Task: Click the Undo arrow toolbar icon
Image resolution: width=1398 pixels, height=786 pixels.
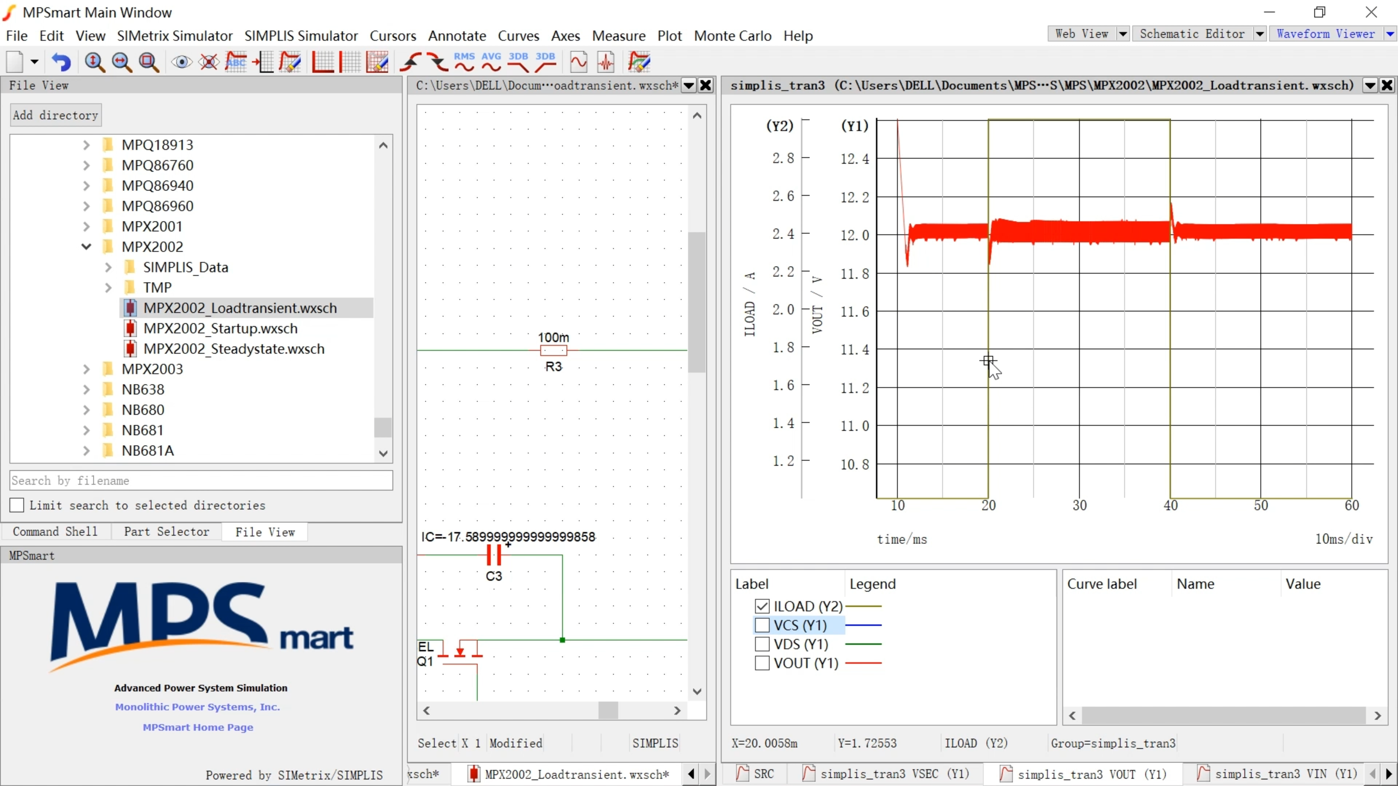Action: pyautogui.click(x=61, y=62)
